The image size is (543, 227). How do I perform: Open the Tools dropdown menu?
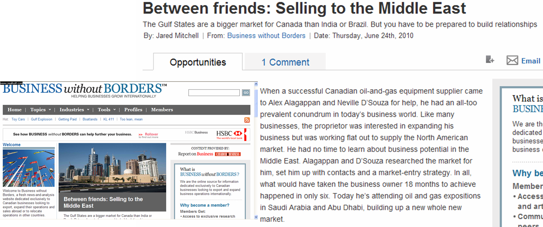pyautogui.click(x=106, y=110)
